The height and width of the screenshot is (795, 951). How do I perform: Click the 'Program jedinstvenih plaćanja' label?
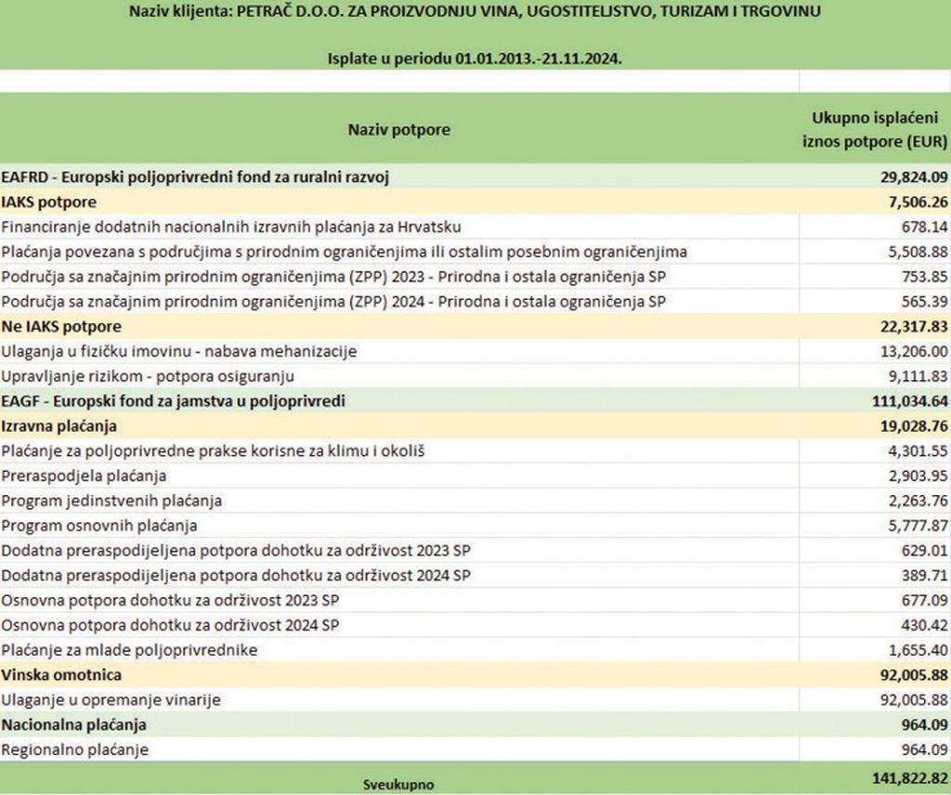click(x=111, y=501)
